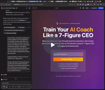105x90 pixels.
Task: Click the Ask Lovable message box
Action: click(x=16, y=83)
